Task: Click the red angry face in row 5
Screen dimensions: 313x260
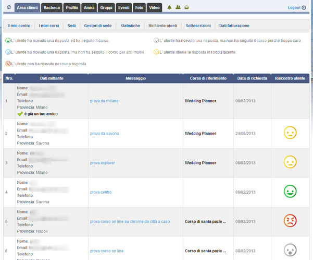Action: pyautogui.click(x=290, y=221)
